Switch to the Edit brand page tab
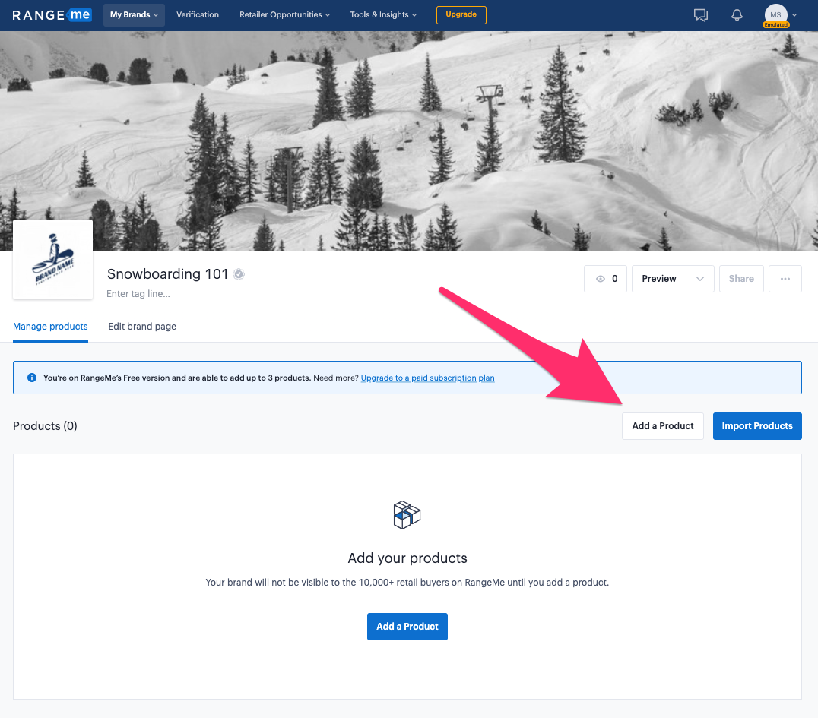 (x=142, y=326)
